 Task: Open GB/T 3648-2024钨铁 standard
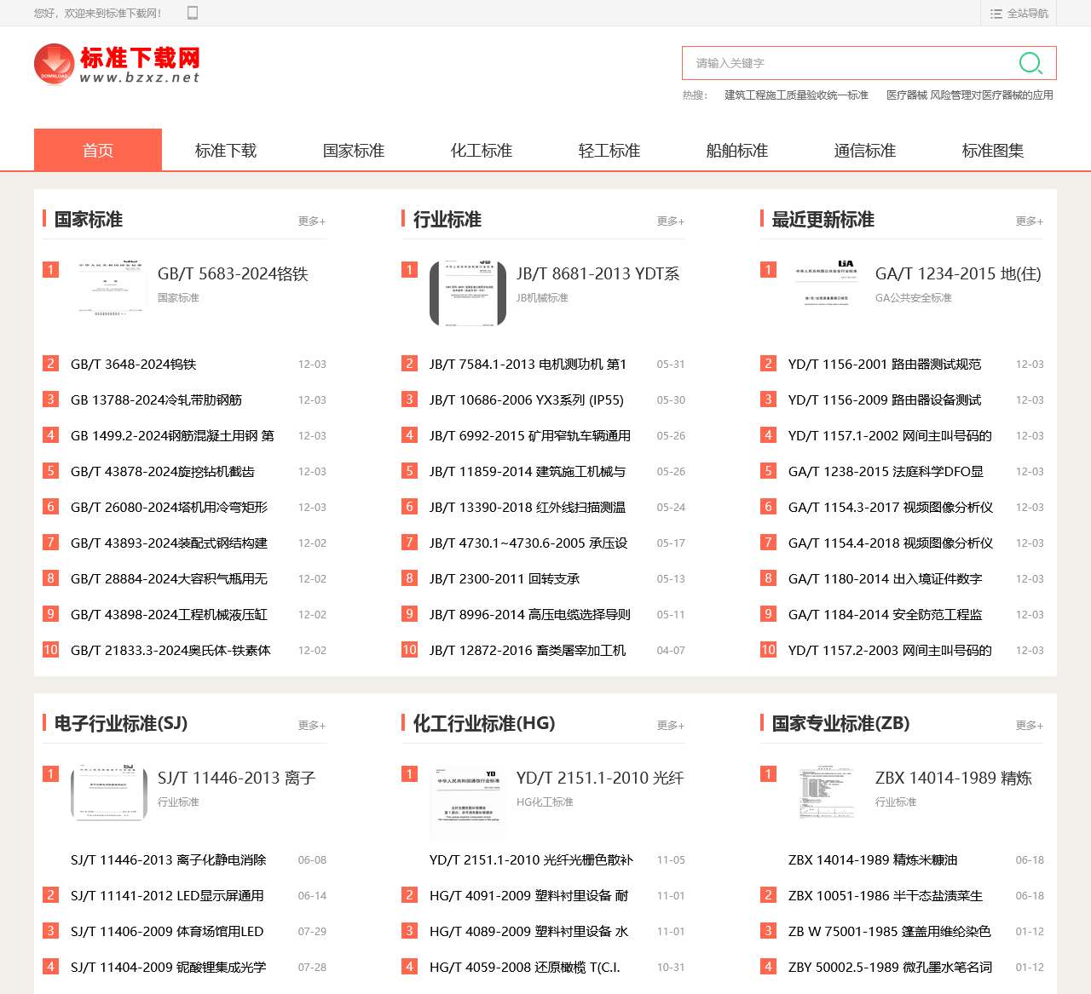134,365
